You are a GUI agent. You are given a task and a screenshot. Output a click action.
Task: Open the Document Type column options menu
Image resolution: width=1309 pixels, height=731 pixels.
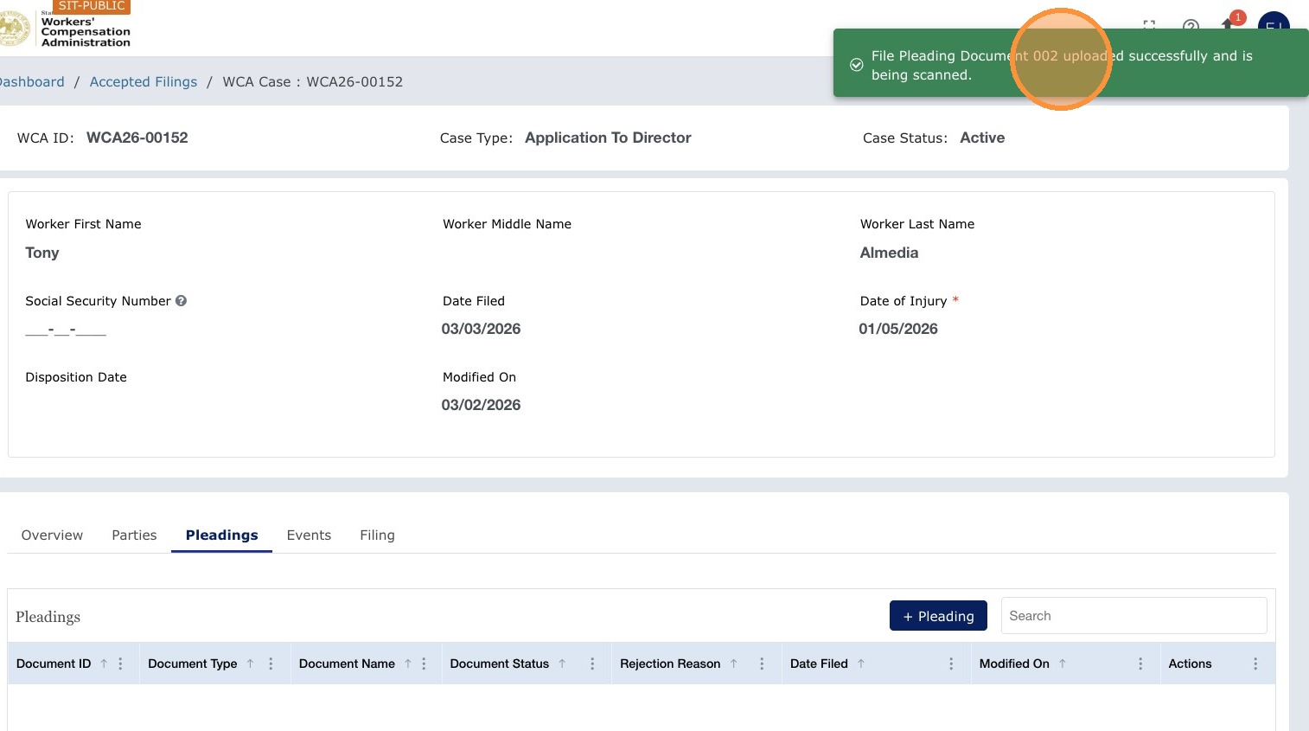point(271,664)
